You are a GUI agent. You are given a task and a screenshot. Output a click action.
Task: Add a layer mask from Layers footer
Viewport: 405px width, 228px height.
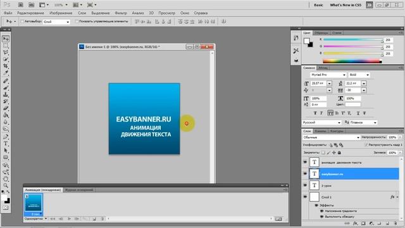363,224
